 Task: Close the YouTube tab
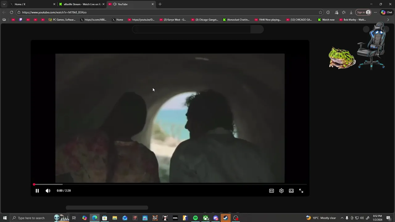[152, 4]
